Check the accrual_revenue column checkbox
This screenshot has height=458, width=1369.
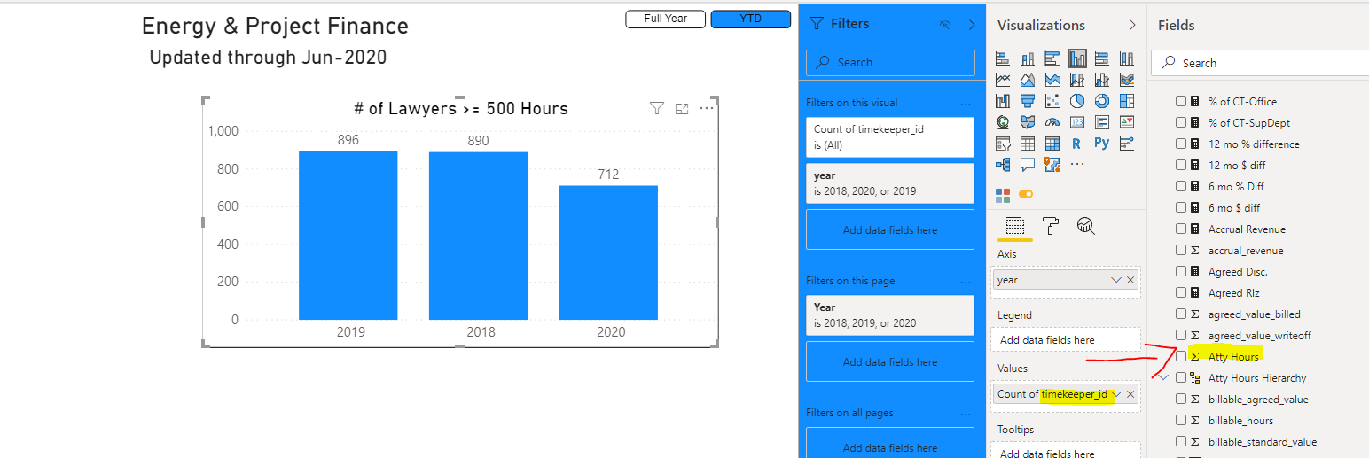point(1181,250)
